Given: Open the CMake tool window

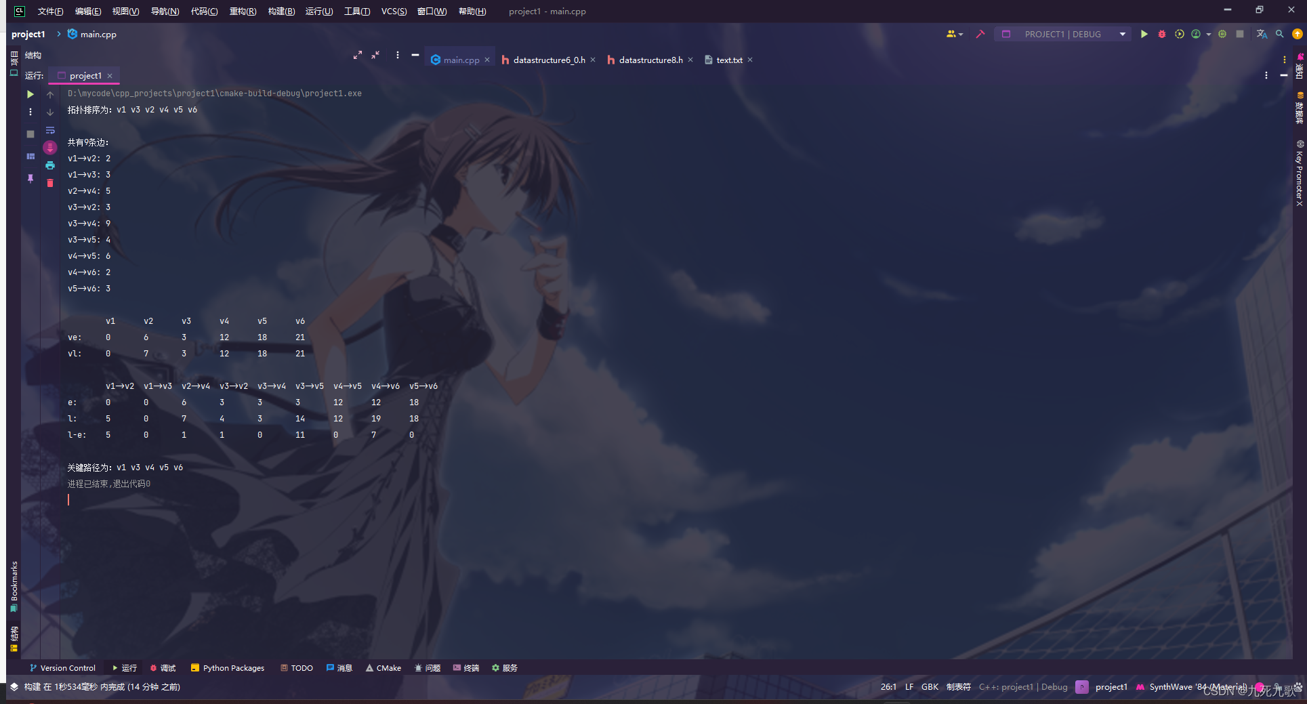Looking at the screenshot, I should 383,667.
